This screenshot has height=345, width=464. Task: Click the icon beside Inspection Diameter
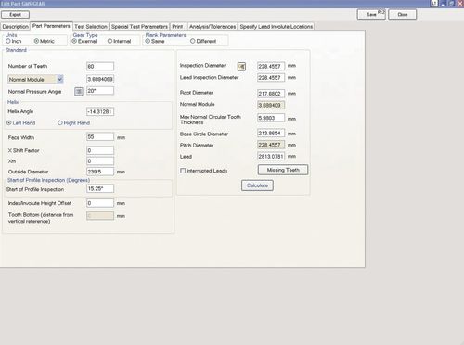click(241, 67)
